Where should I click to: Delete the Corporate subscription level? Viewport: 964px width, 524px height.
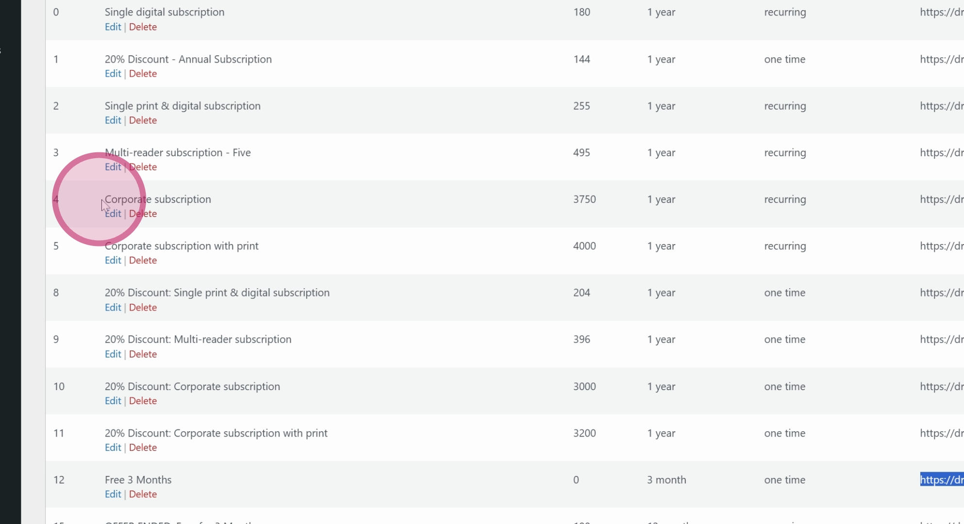pyautogui.click(x=143, y=214)
